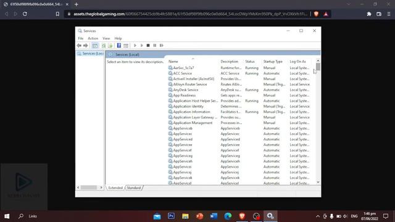This screenshot has height=222, width=395.
Task: Open Brave Shields lion icon
Action: coord(316,14)
